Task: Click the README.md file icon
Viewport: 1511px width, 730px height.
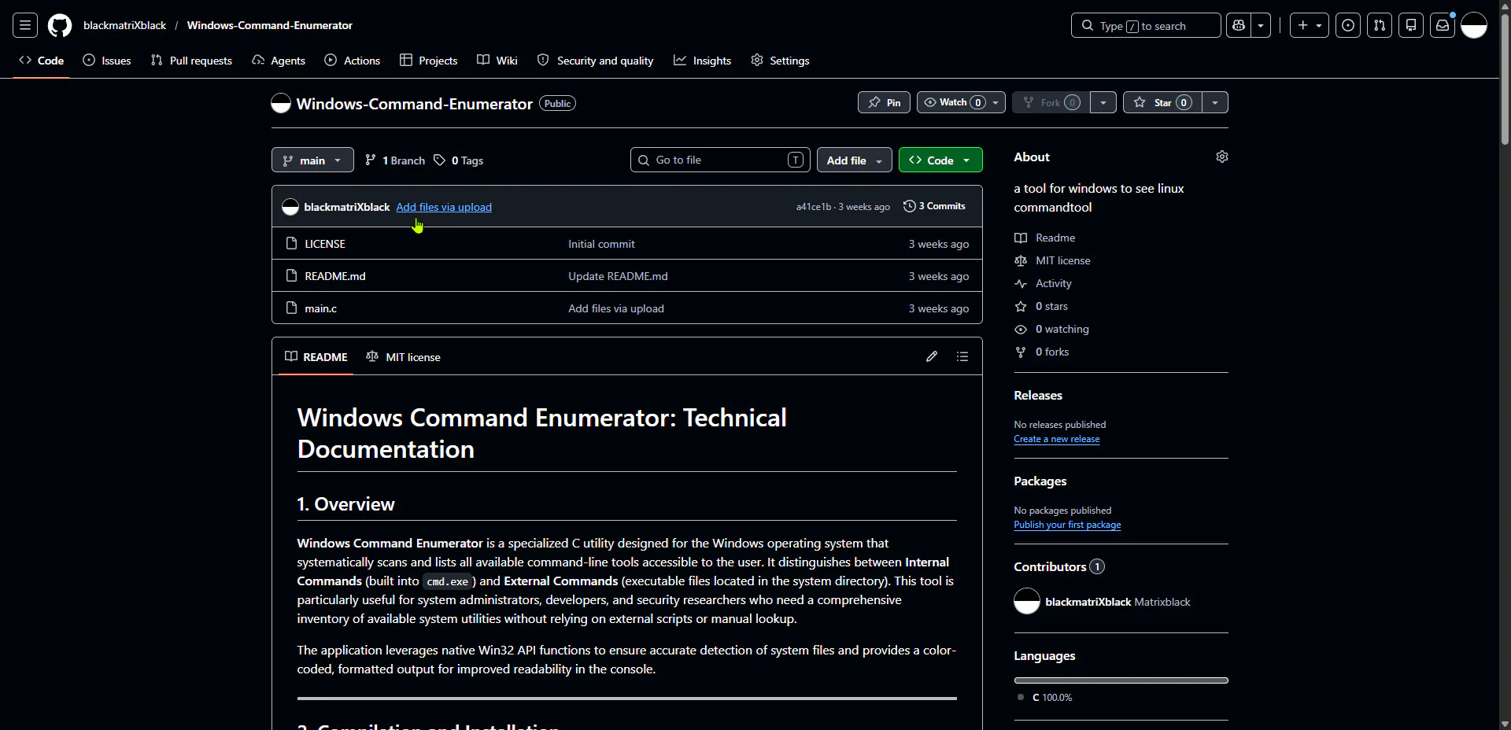Action: (x=291, y=275)
